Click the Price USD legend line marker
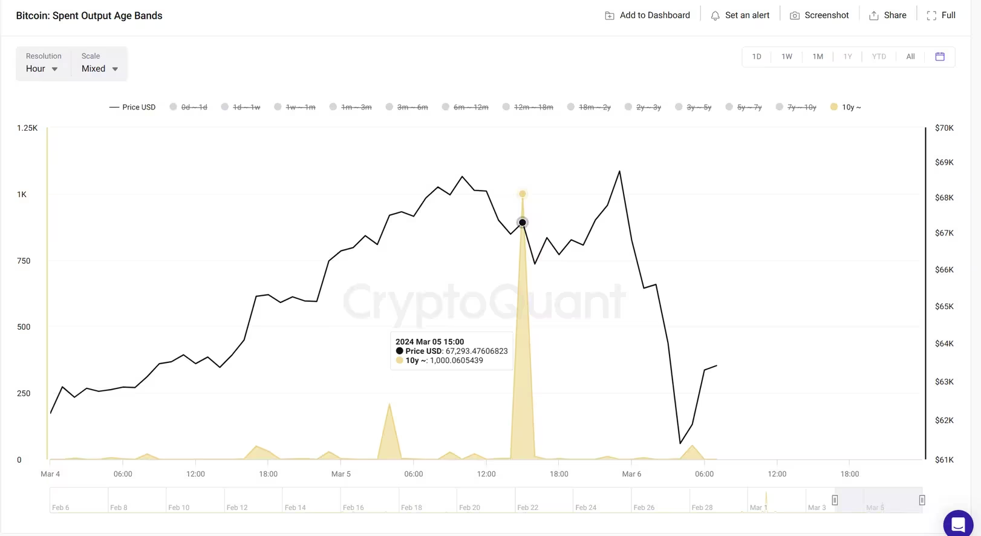This screenshot has height=536, width=981. [x=114, y=107]
